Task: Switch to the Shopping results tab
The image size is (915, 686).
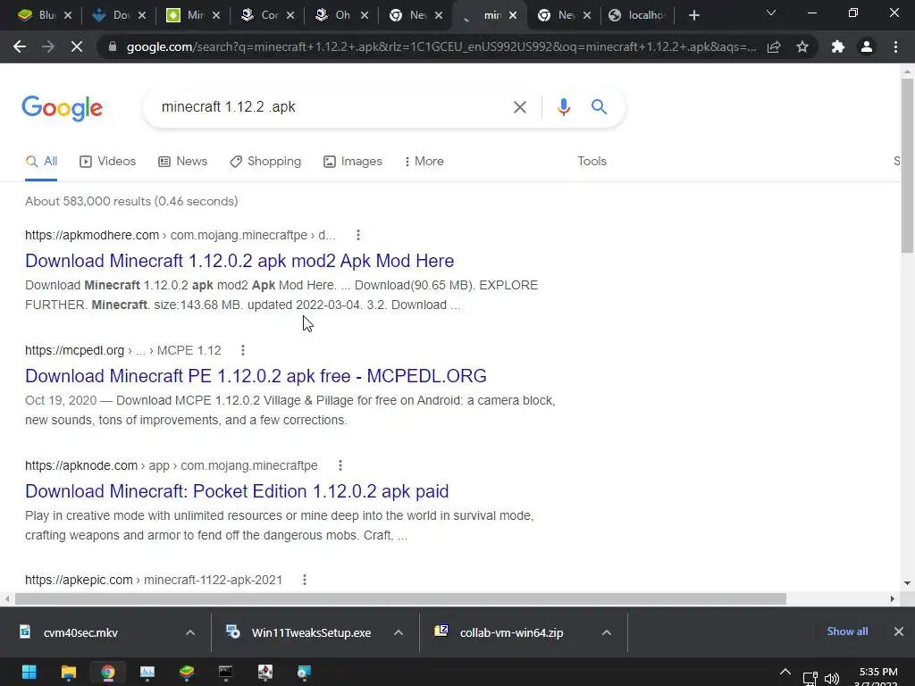Action: 265,161
